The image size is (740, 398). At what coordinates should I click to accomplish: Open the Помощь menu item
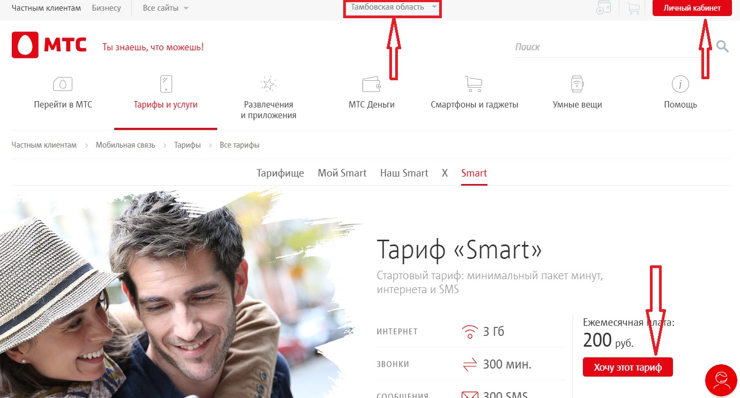coord(680,105)
